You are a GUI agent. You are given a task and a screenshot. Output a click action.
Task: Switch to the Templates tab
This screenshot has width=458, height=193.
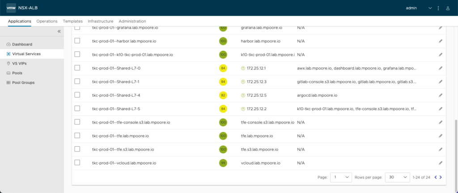(73, 21)
